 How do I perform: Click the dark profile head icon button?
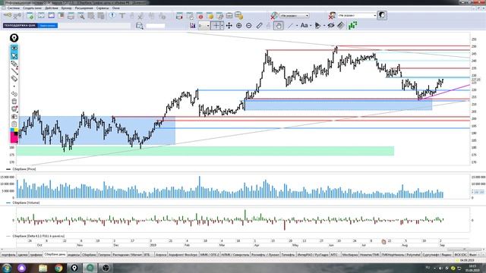click(x=382, y=15)
